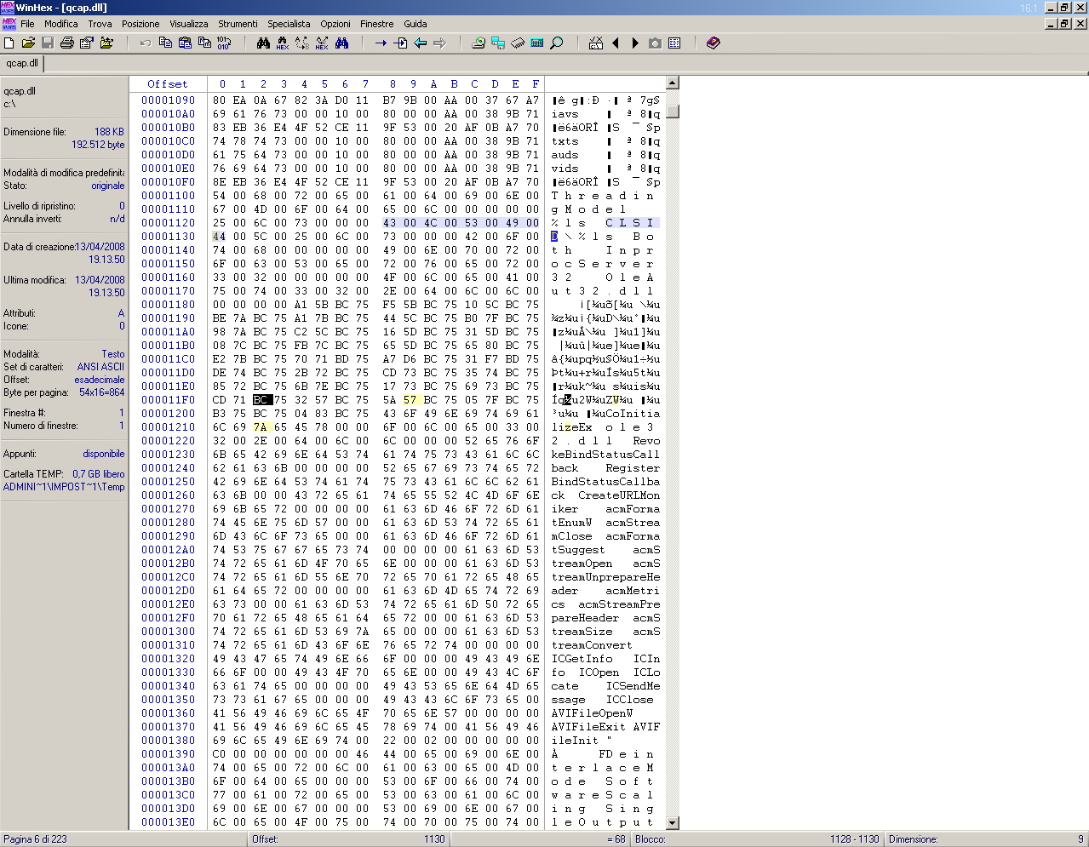The image size is (1089, 847).
Task: Click the 'Blocco:' status bar entry
Action: click(x=651, y=839)
